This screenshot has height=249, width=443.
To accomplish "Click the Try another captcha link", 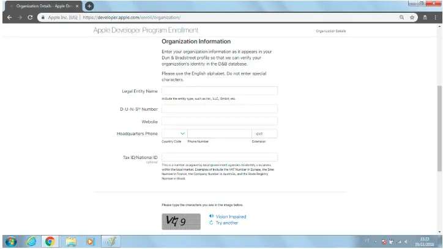I will 227,223.
